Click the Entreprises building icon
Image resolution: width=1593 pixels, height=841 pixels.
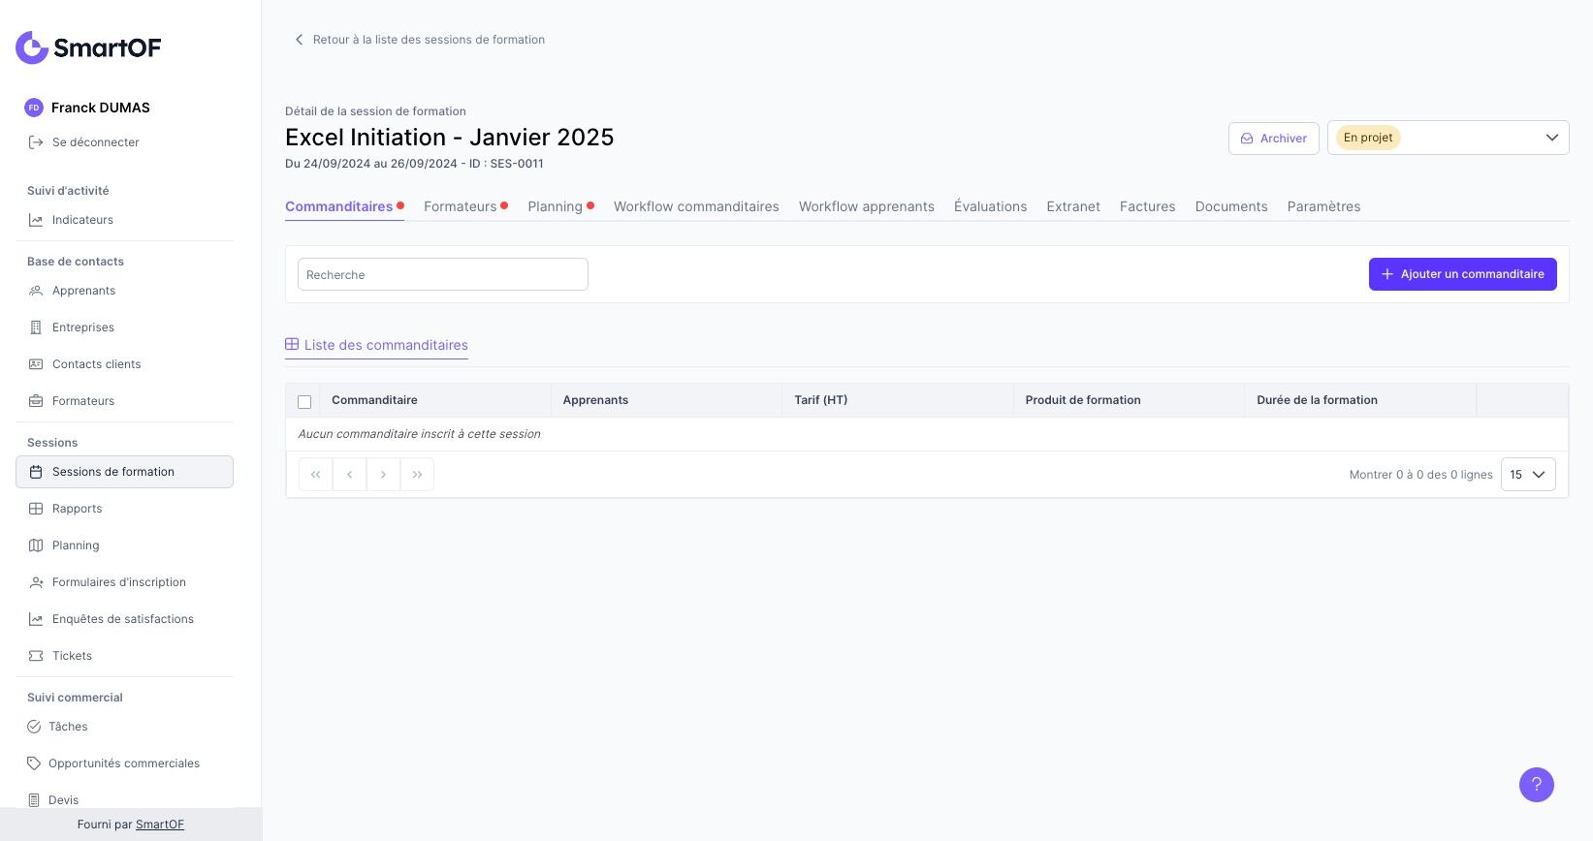pyautogui.click(x=36, y=327)
